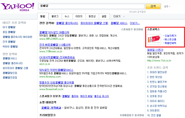Click 불조심 포스터 link

pyautogui.click(x=102, y=96)
